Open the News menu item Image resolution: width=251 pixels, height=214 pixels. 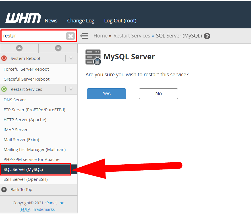(51, 21)
